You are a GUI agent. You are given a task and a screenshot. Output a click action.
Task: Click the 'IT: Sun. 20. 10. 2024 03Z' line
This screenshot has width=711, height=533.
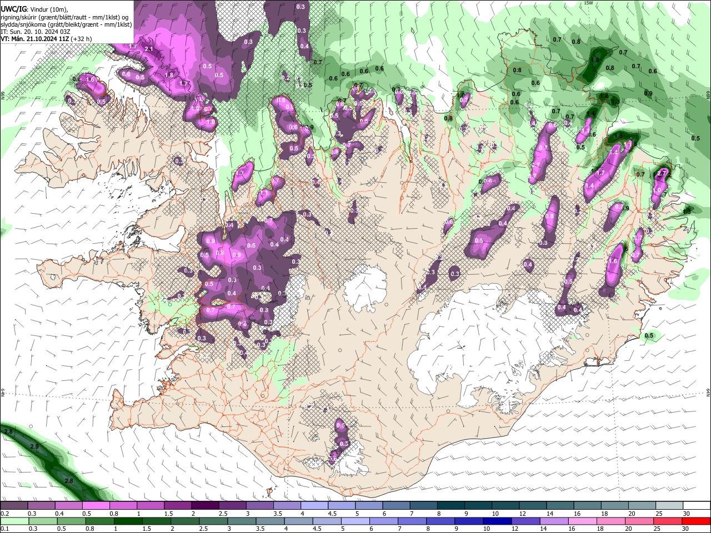[x=36, y=32]
